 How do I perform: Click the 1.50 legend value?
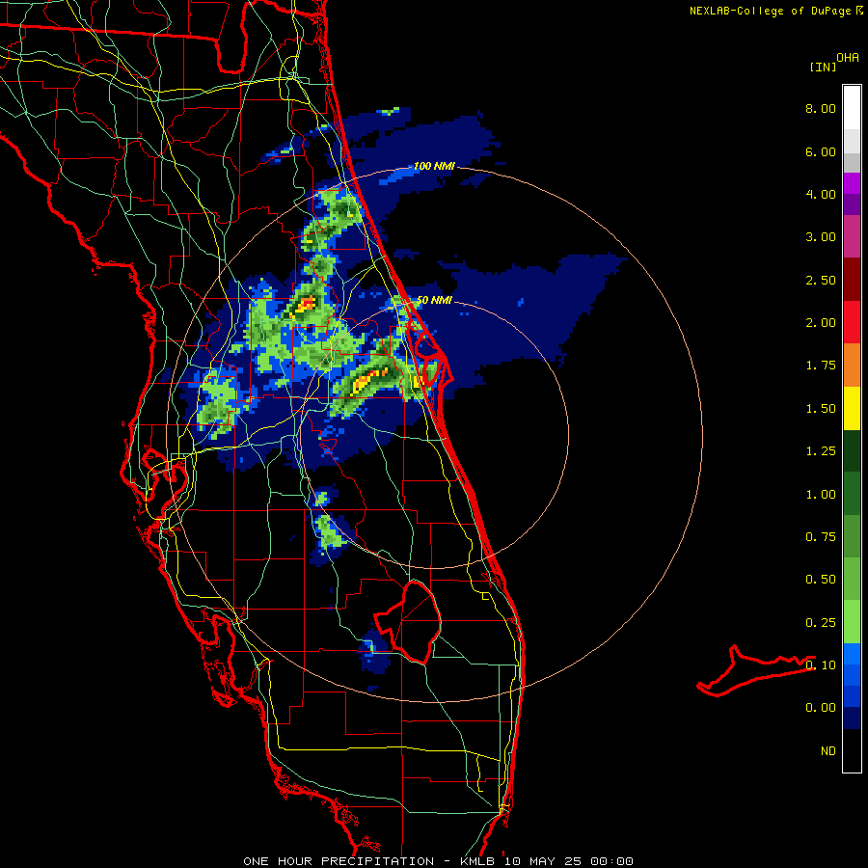821,409
